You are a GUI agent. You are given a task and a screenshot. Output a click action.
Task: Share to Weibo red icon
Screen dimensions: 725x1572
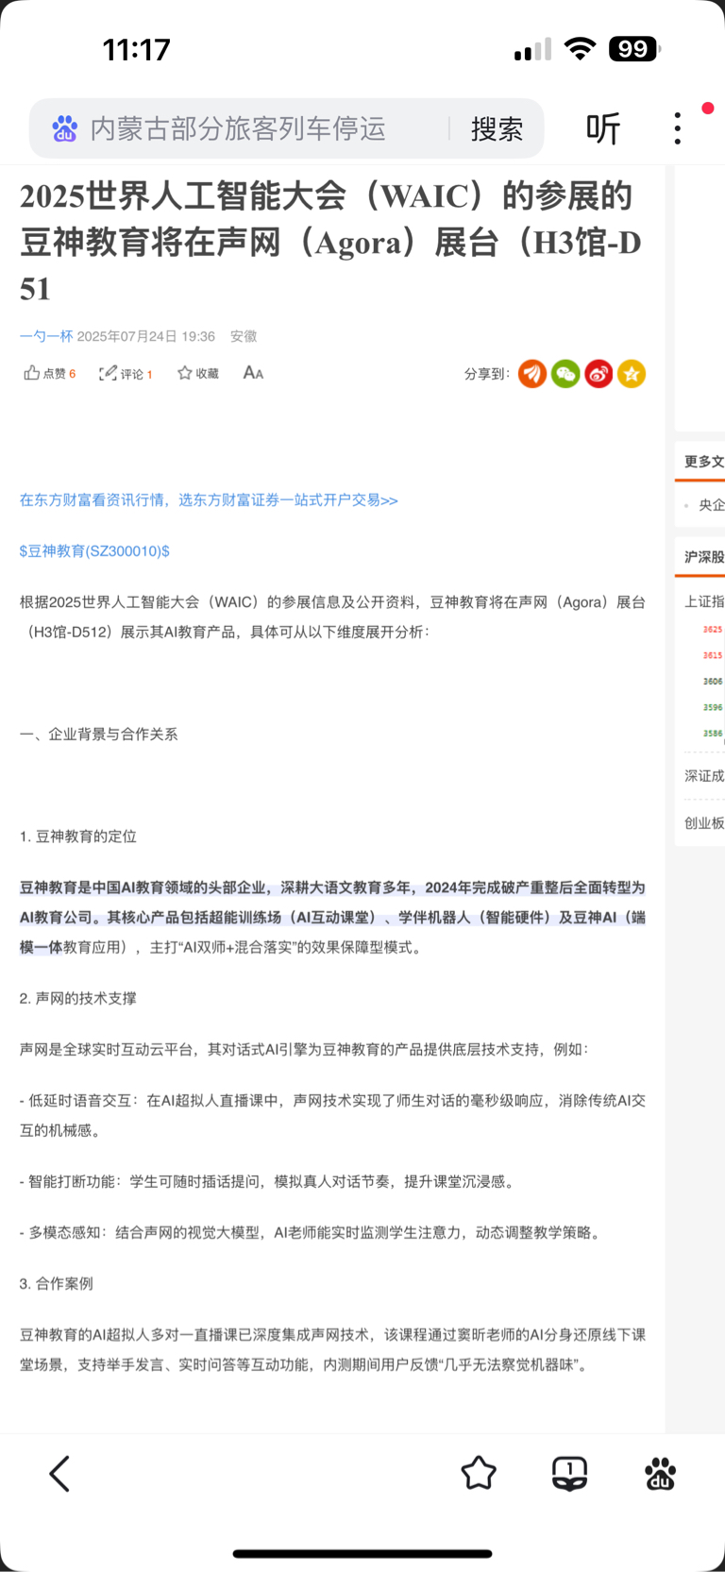pyautogui.click(x=599, y=374)
